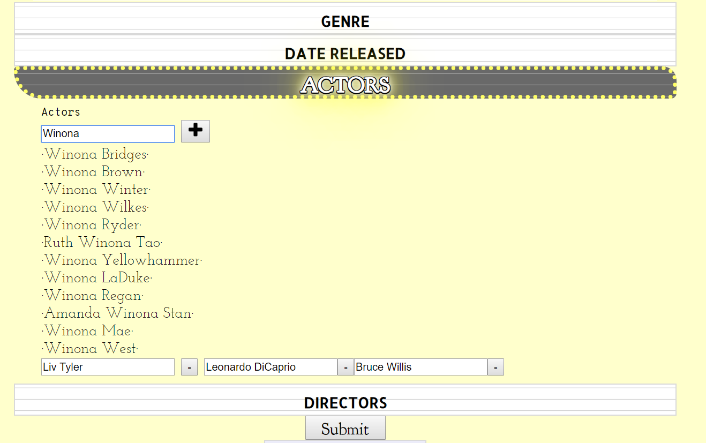Select Winona Winter suggestion
The image size is (706, 443).
pos(96,190)
